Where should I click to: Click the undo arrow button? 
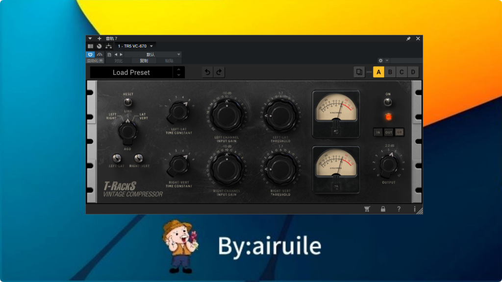[x=207, y=72]
